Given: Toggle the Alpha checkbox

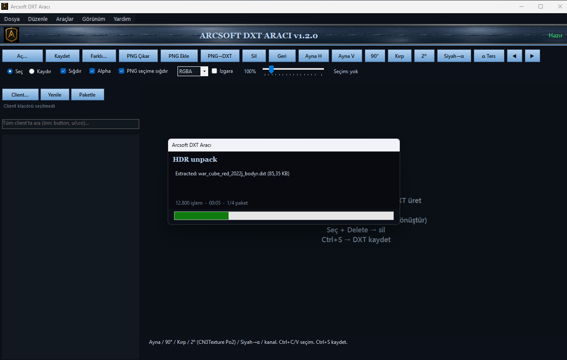Looking at the screenshot, I should coord(92,71).
